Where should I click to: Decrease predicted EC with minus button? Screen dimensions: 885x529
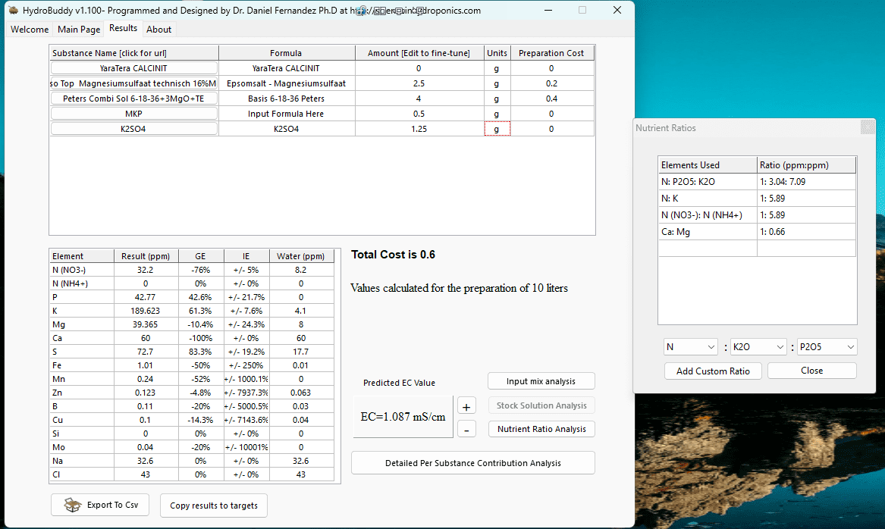point(466,429)
